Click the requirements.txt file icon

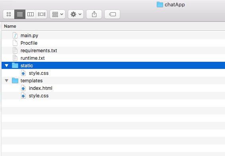click(x=15, y=50)
